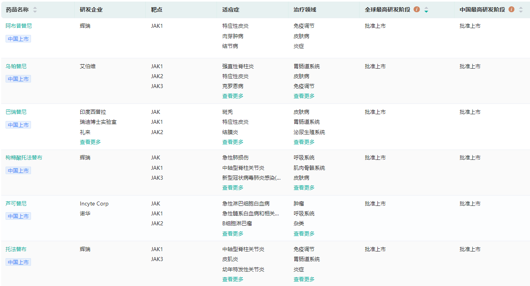Show more therapeutic areas for 枸橼酸托法替布
Viewport: 530px width, 286px height.
(x=304, y=188)
